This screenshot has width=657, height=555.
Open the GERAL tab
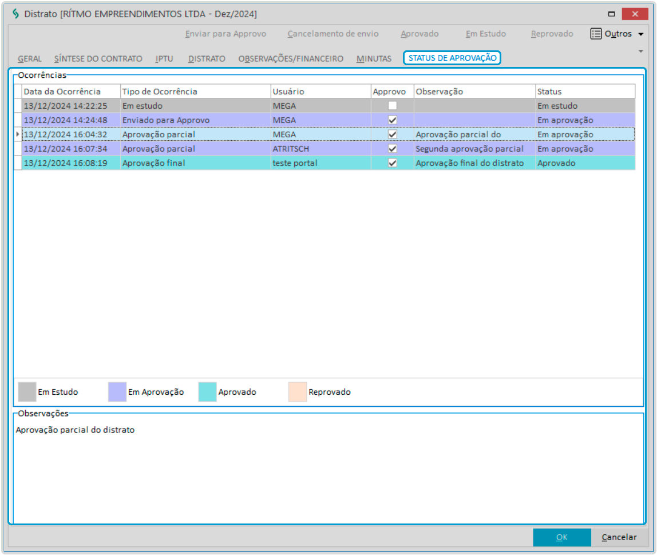29,58
